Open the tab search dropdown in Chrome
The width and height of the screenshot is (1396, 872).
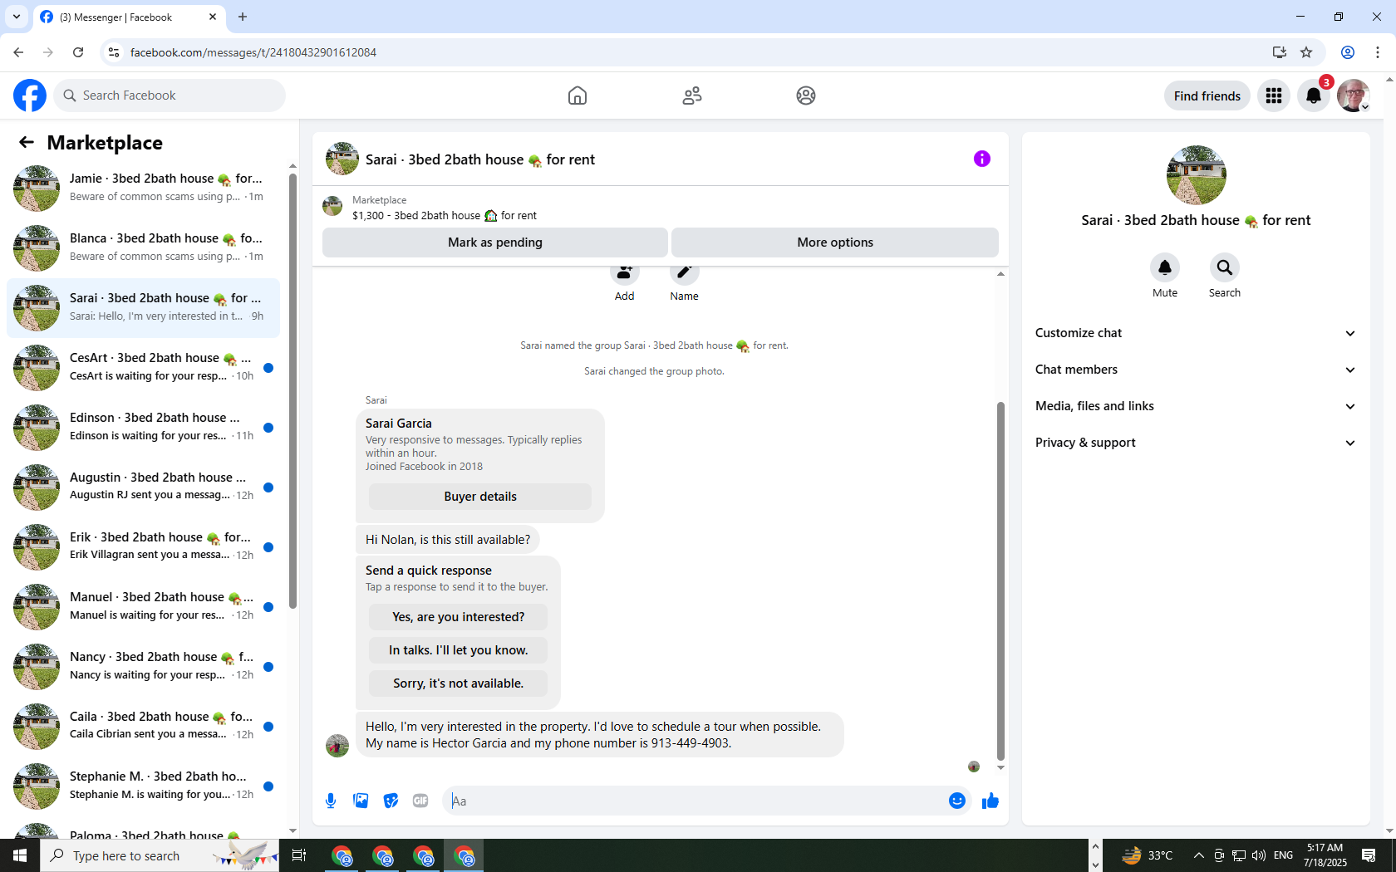(x=17, y=17)
